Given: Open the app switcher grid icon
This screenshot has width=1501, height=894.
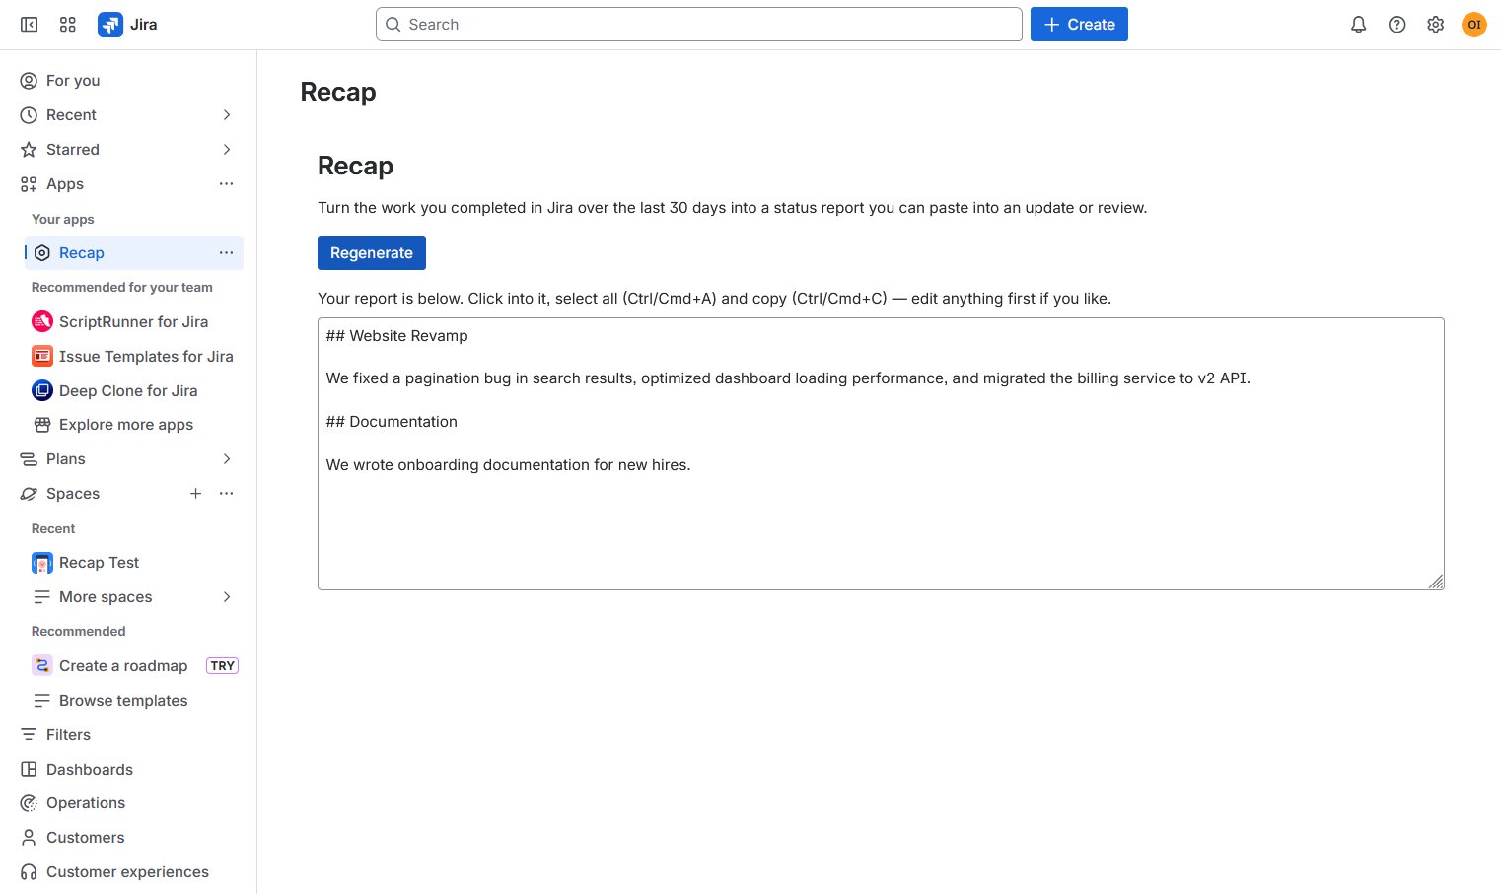Looking at the screenshot, I should [x=68, y=25].
